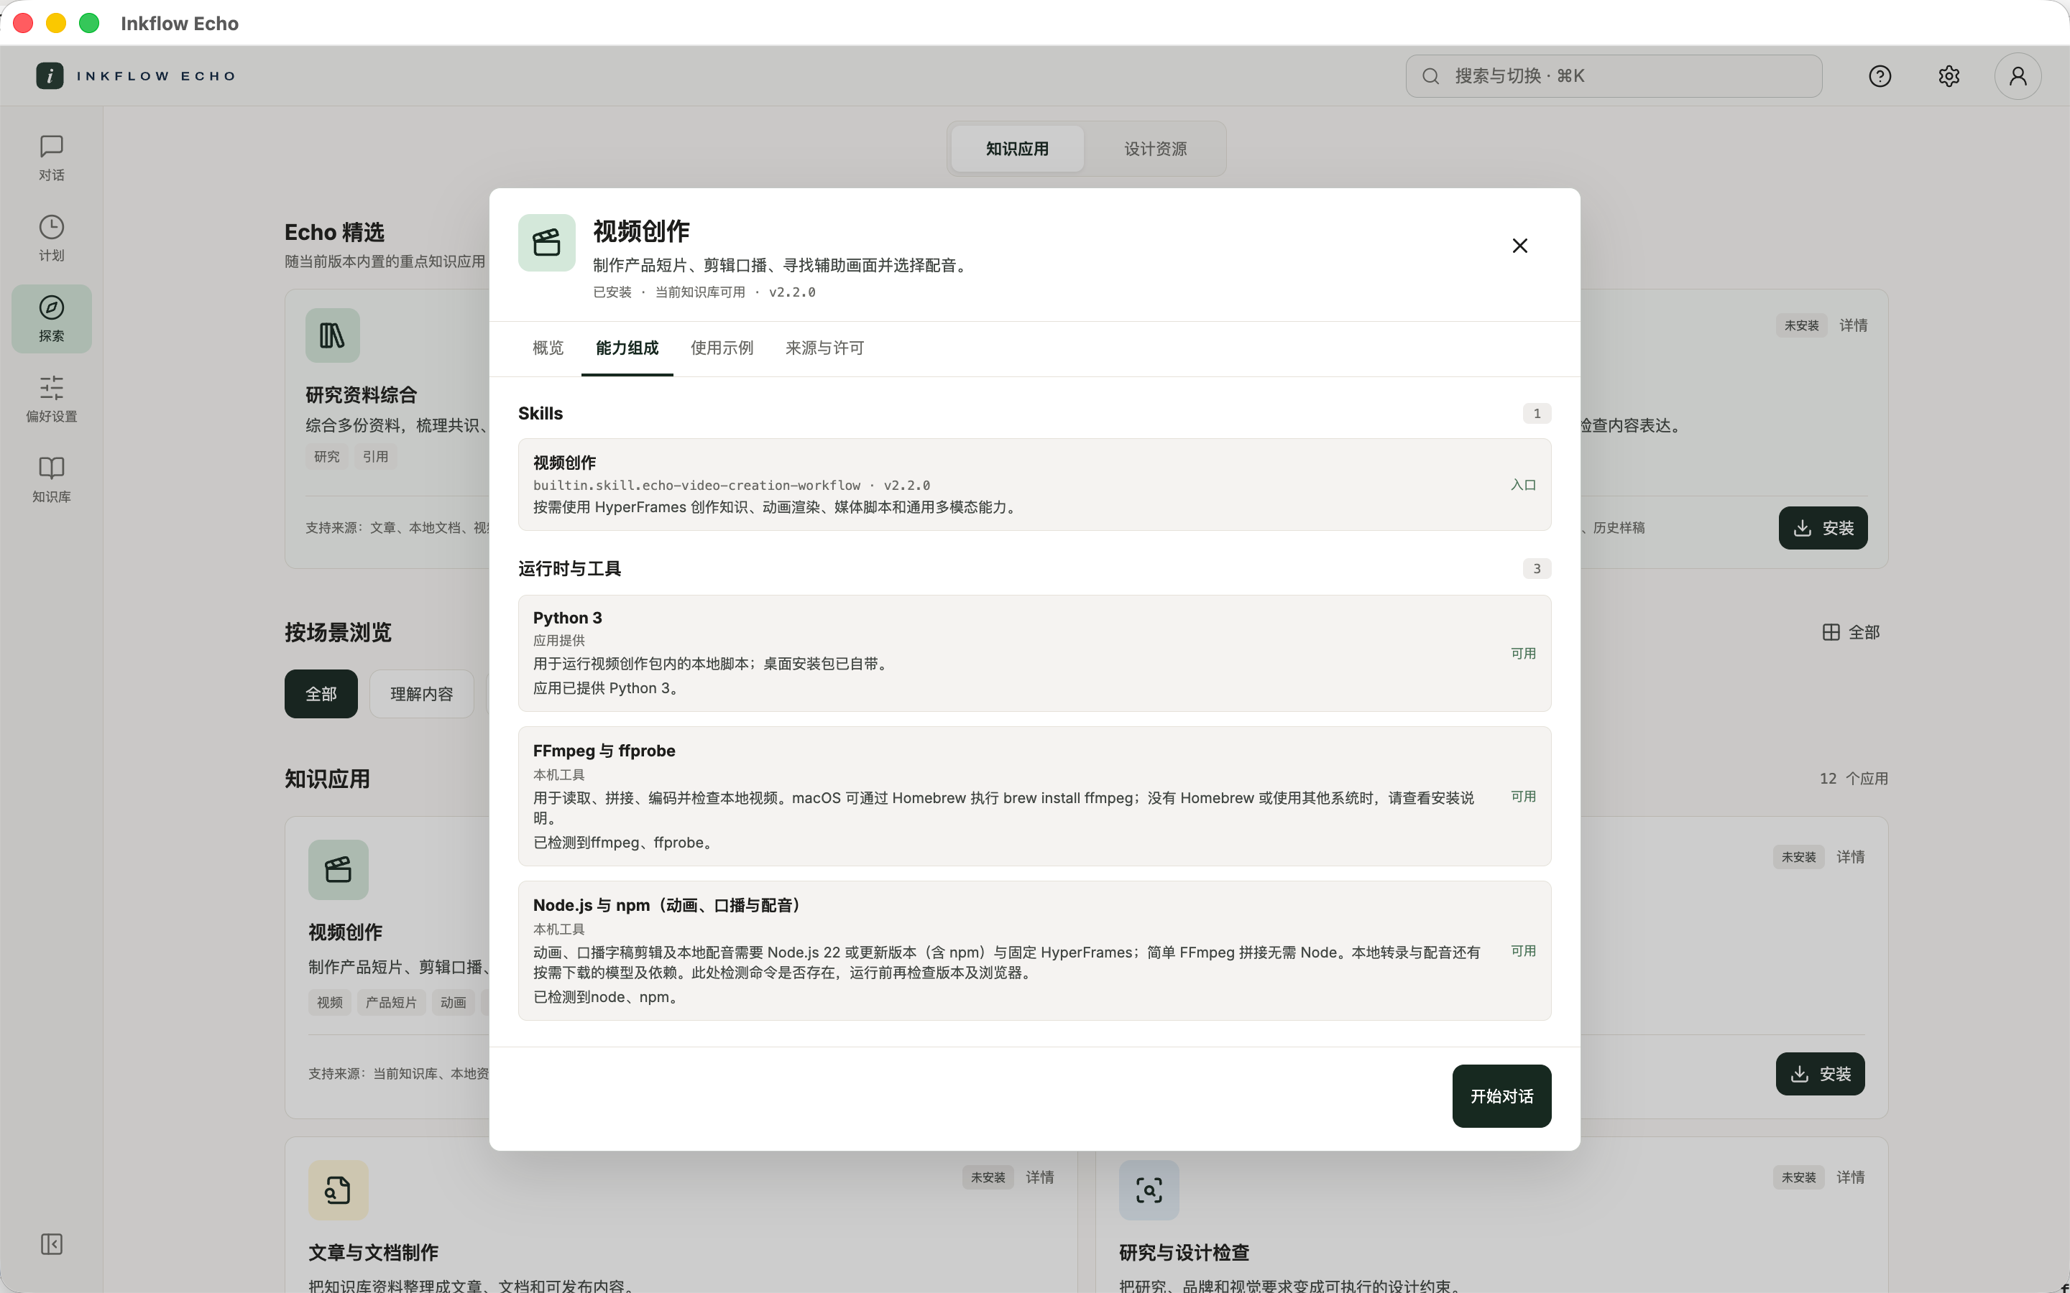Click the 视频创作 clapperboard icon in dialog header
This screenshot has width=2070, height=1293.
point(546,243)
